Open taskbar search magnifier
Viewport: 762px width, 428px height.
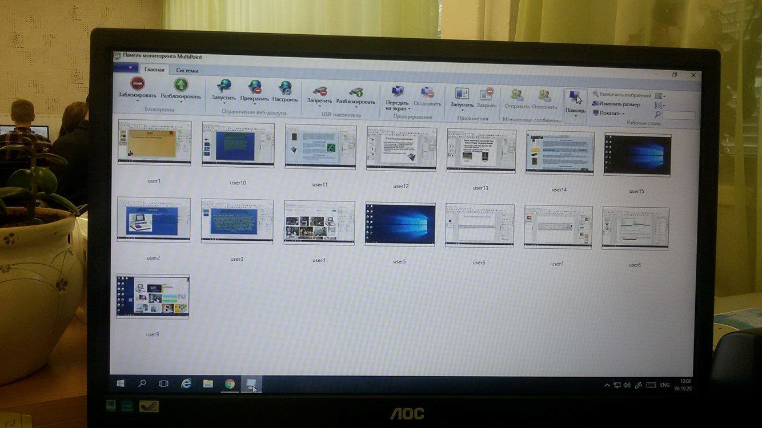coord(142,383)
